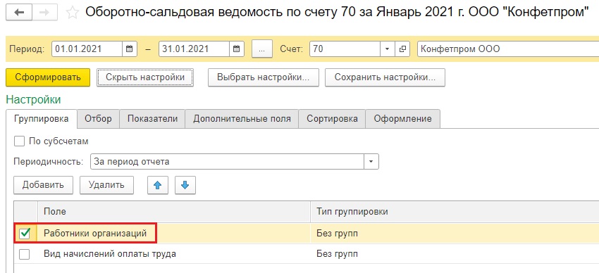Viewport: 599px width, 273px height.
Task: Expand the Периодичность dropdown
Action: (371, 162)
